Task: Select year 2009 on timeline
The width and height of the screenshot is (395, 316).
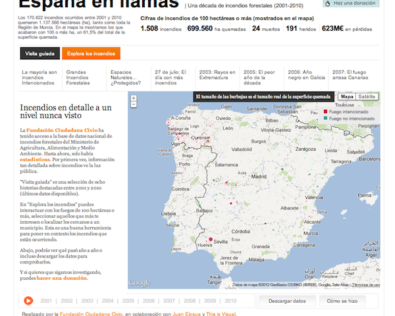Action: pos(210,301)
